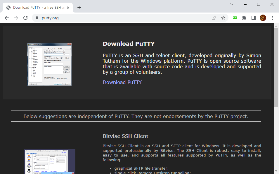Viewport: 279px width, 174px height.
Task: Open the green screen extension icon
Action: tap(235, 18)
